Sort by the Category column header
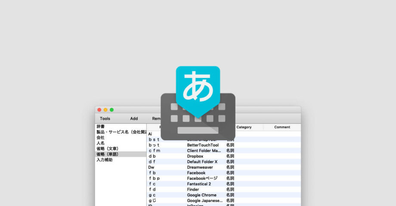Viewport: 396px width, 206px height. tap(244, 127)
